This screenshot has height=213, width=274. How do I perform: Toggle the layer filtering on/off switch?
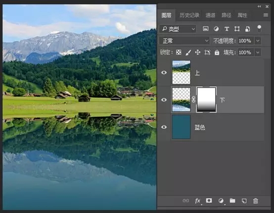[259, 29]
